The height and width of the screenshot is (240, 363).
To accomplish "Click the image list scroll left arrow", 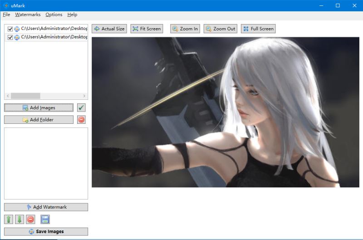I will [8, 96].
